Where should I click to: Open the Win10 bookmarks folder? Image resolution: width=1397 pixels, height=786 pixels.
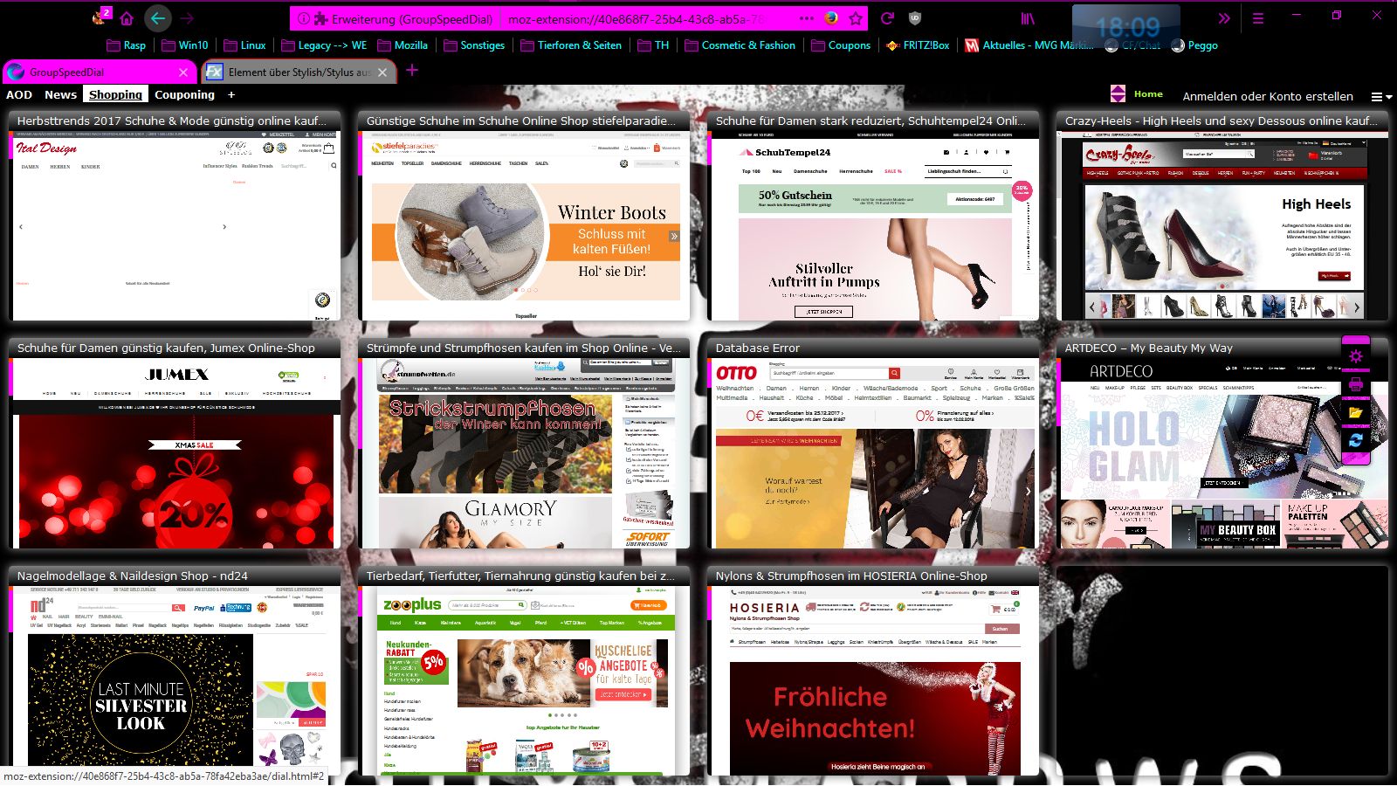point(184,45)
